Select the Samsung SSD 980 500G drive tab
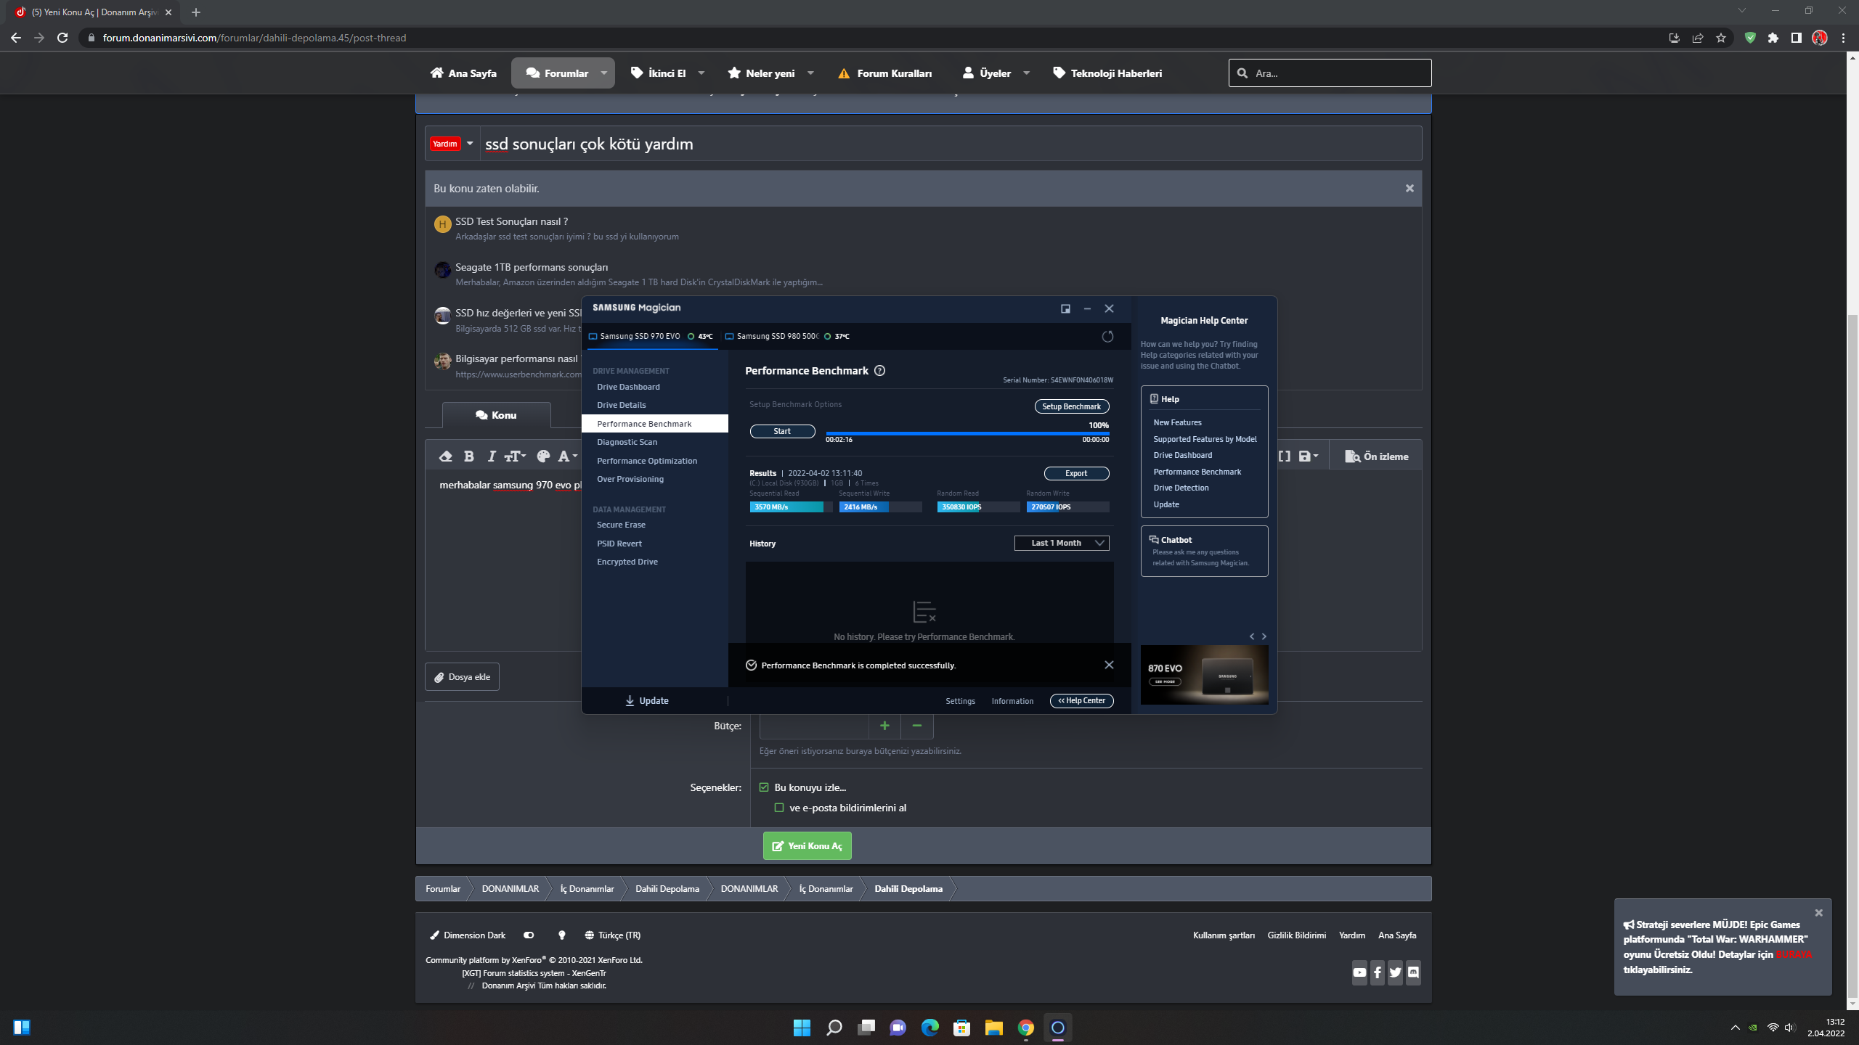The height and width of the screenshot is (1045, 1859). [x=787, y=336]
